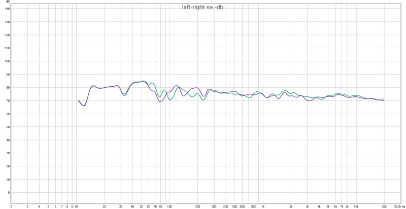Click the 5k label on the frequency axis
This screenshot has width=406, height=209.
pos(328,207)
